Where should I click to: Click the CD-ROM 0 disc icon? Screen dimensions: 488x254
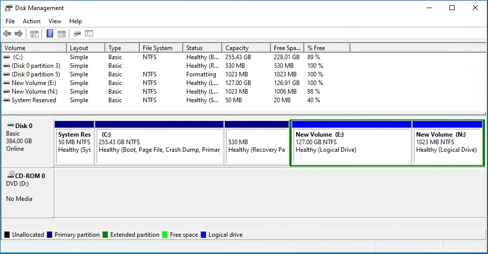[10, 176]
